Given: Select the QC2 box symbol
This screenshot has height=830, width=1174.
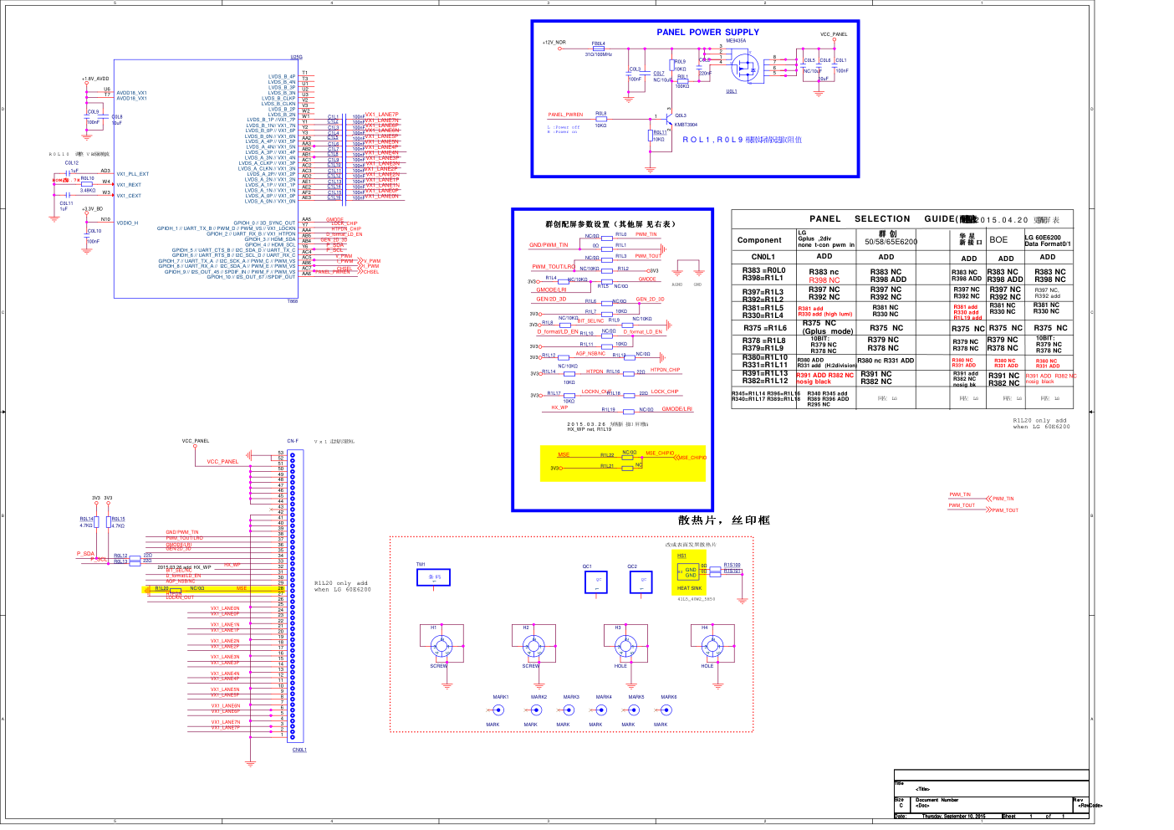Looking at the screenshot, I should pos(641,582).
